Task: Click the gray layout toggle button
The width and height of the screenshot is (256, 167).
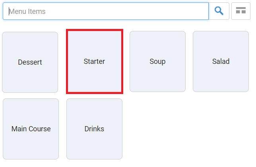Action: pos(241,11)
